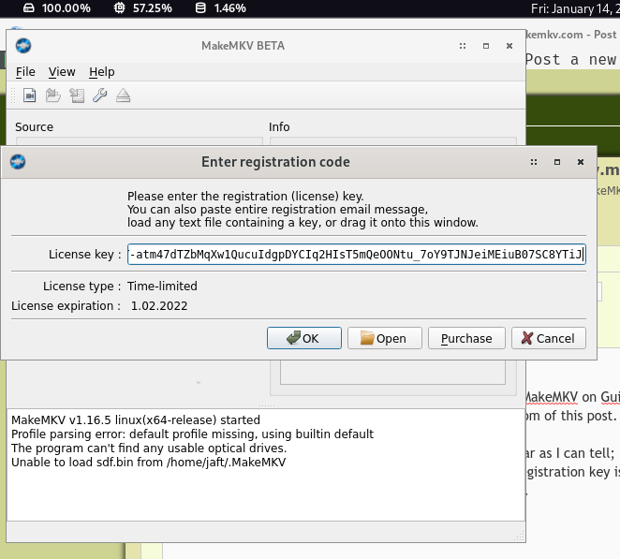
Task: Confirm the license key with OK
Action: pyautogui.click(x=303, y=338)
